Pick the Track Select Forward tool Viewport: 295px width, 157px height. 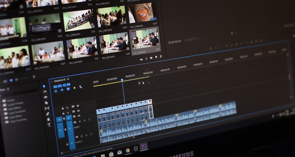[45, 92]
